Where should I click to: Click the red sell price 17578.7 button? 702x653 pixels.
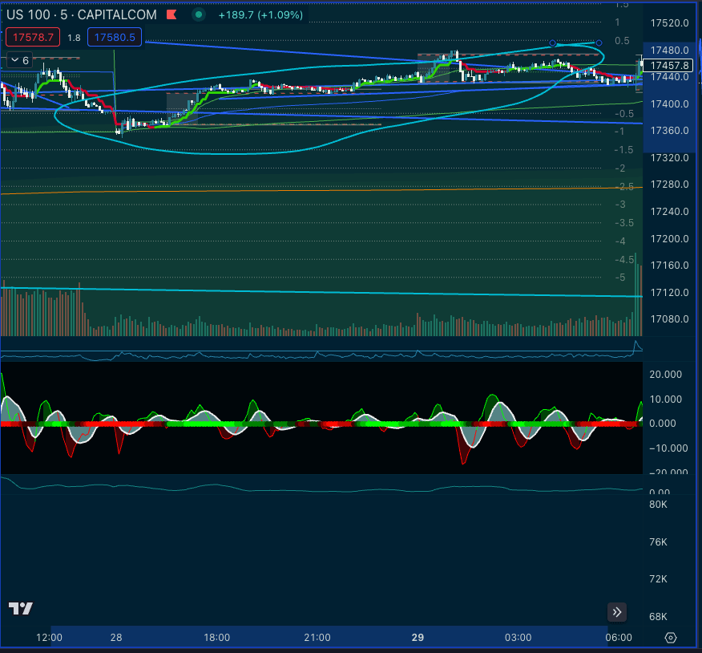[32, 38]
